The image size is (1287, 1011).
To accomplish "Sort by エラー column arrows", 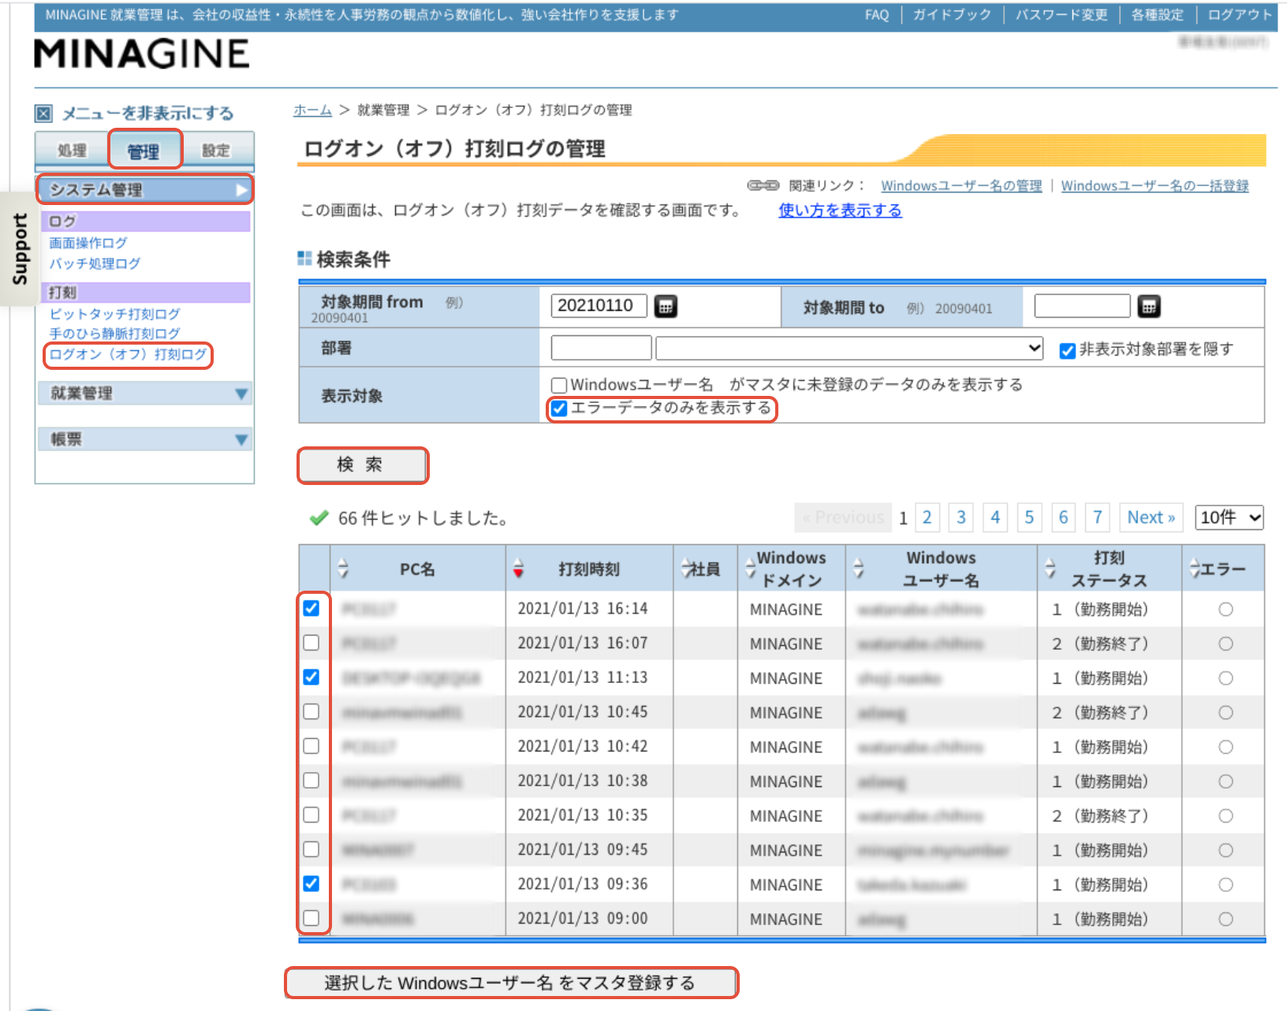I will [x=1195, y=568].
